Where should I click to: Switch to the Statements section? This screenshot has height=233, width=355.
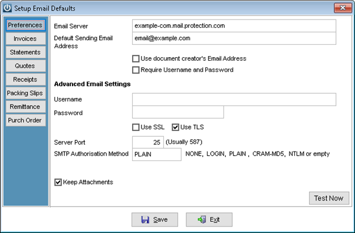tap(25, 52)
